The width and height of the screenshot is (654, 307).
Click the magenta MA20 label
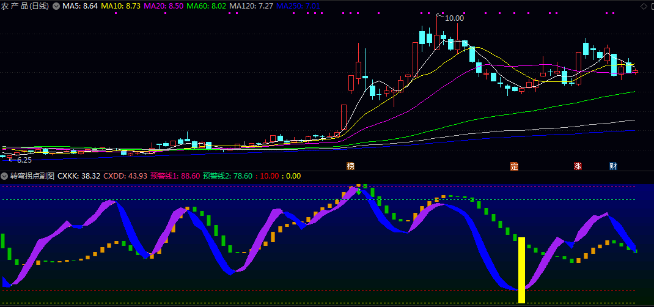[163, 6]
